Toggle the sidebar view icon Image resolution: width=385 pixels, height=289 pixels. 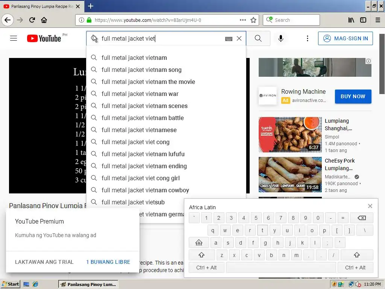click(363, 20)
